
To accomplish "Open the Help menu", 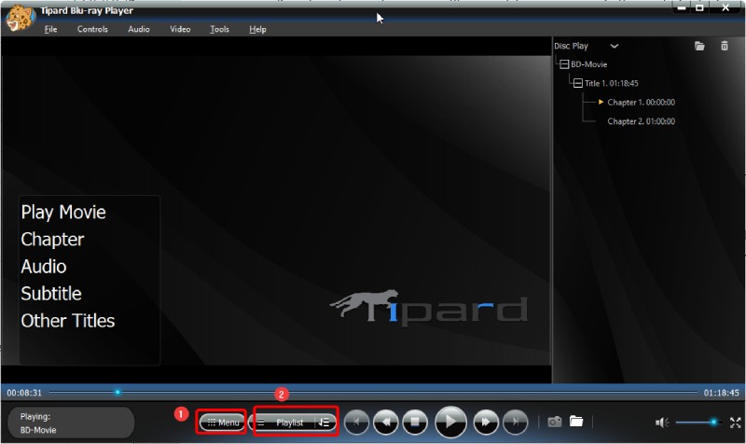I will click(257, 29).
